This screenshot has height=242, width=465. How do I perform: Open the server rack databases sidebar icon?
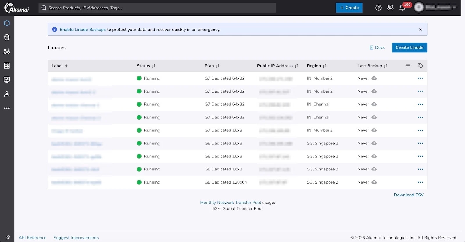[7, 66]
